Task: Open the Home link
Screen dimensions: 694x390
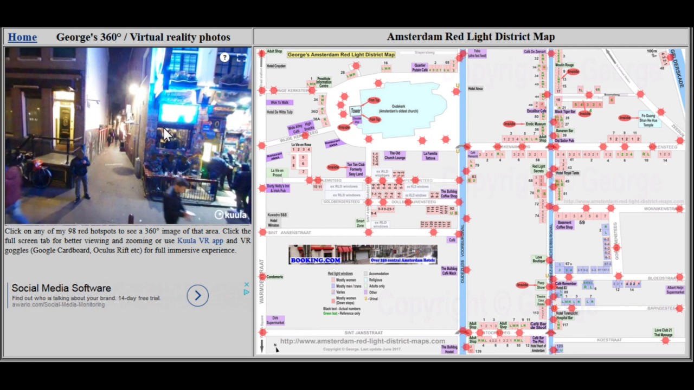Action: (22, 37)
